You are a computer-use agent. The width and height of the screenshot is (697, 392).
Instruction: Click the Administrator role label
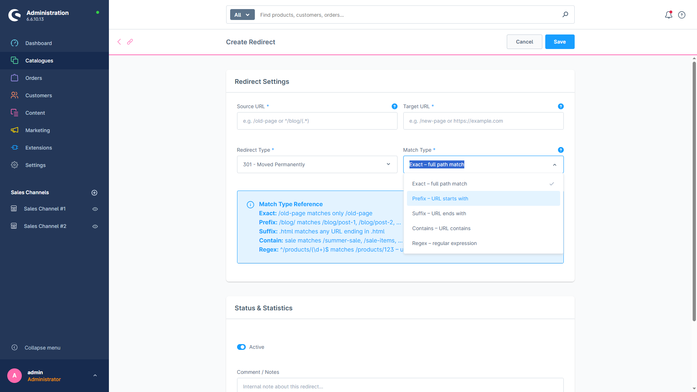[44, 379]
